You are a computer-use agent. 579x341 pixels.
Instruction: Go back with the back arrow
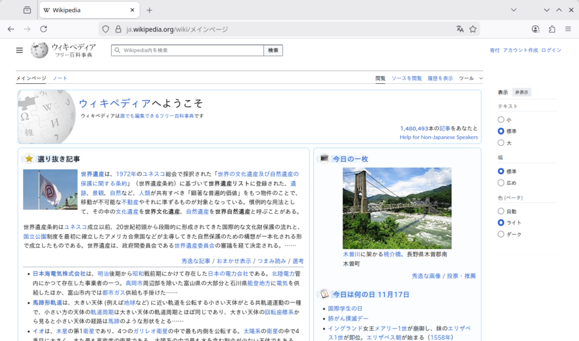click(11, 29)
